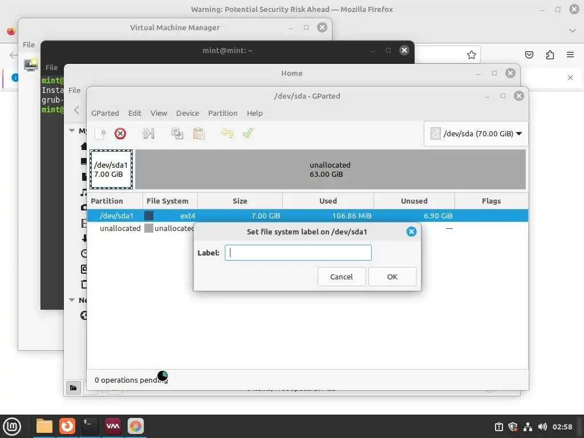Click the Cancel button in label dialog
This screenshot has height=438, width=584.
[x=342, y=277]
